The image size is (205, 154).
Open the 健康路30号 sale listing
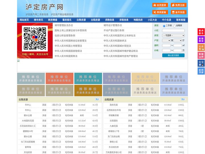[28, 131]
